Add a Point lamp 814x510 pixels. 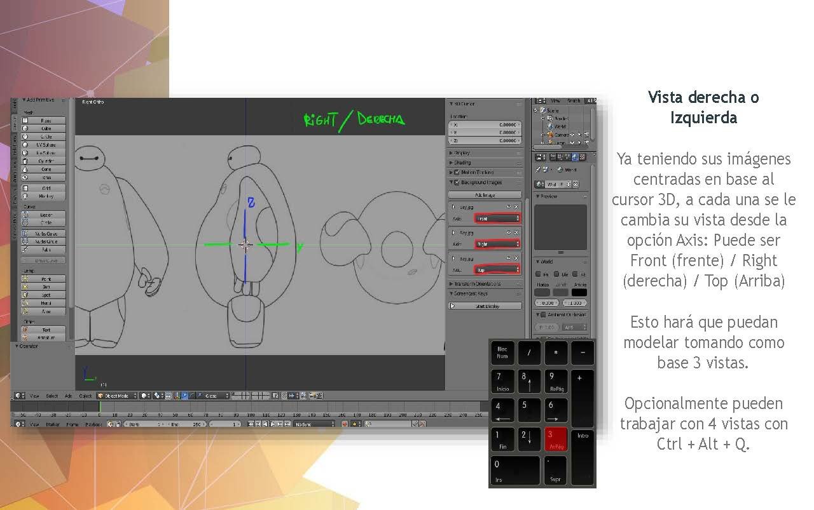click(43, 279)
